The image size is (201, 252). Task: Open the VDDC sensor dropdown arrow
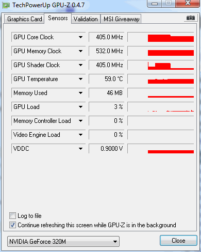click(x=80, y=149)
